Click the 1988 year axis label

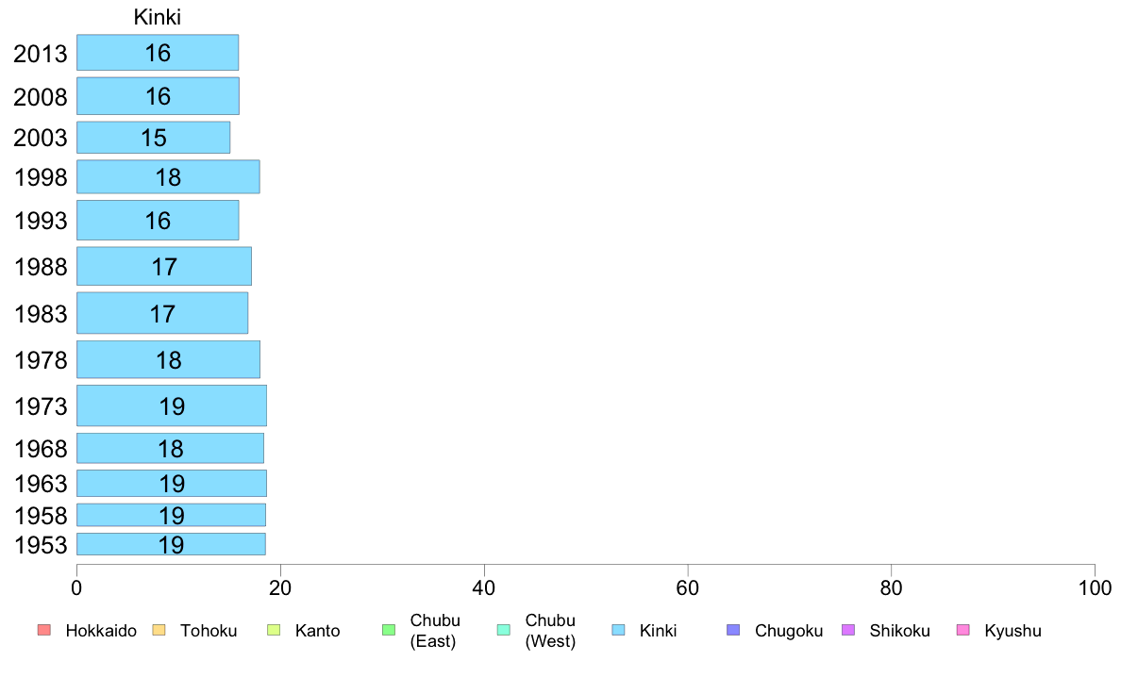(41, 267)
